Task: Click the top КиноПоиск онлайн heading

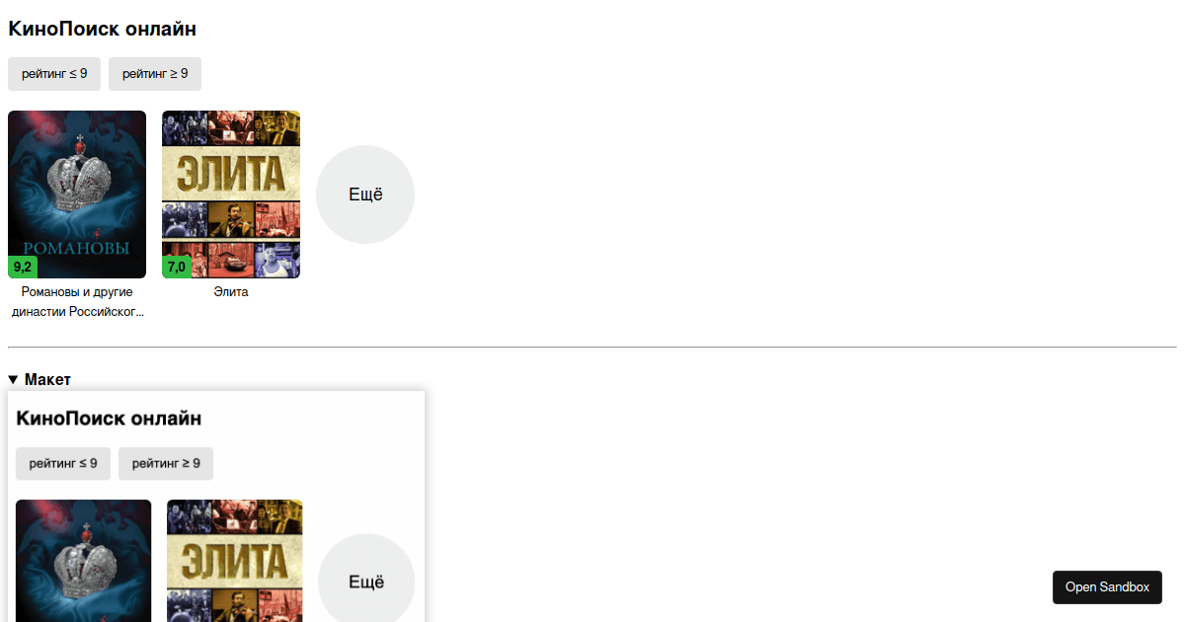Action: (x=102, y=29)
